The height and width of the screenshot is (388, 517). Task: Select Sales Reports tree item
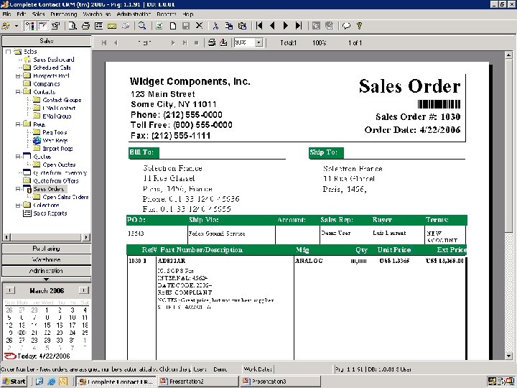50,213
